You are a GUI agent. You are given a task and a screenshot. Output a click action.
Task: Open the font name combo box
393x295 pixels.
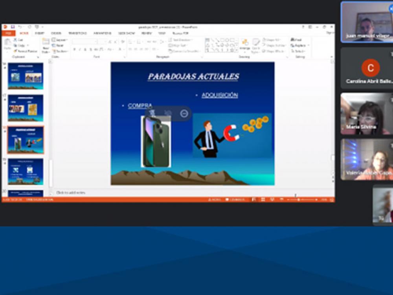tap(84, 42)
